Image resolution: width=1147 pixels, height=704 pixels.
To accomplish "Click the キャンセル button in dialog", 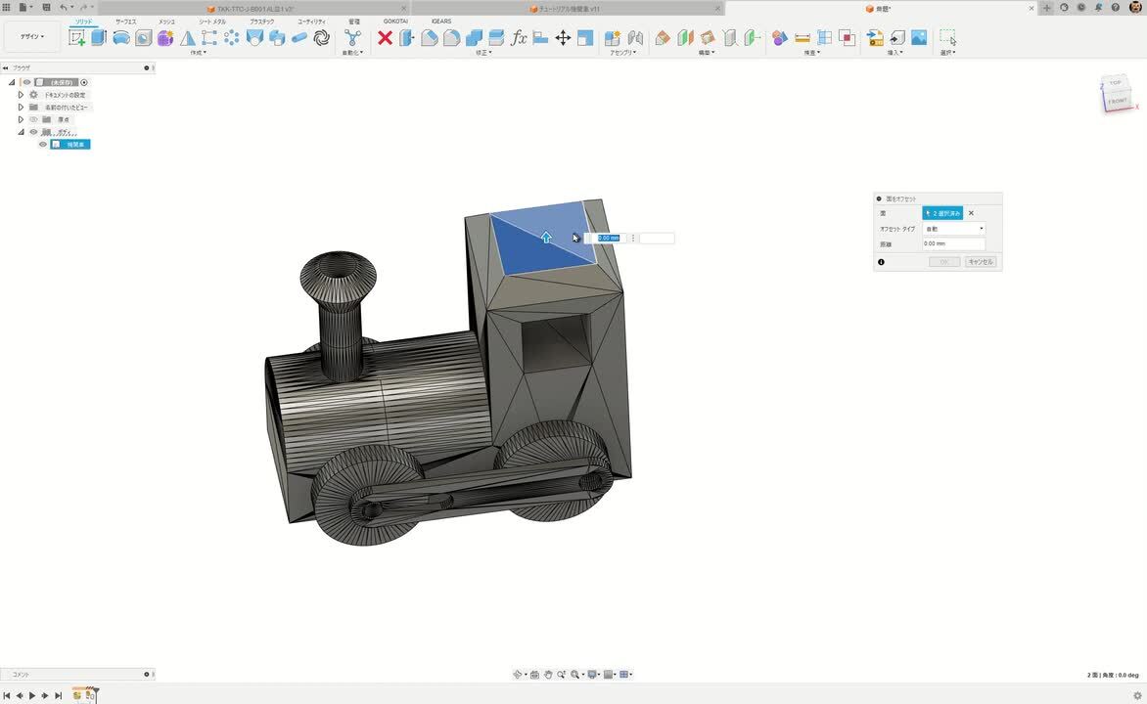I will [981, 262].
